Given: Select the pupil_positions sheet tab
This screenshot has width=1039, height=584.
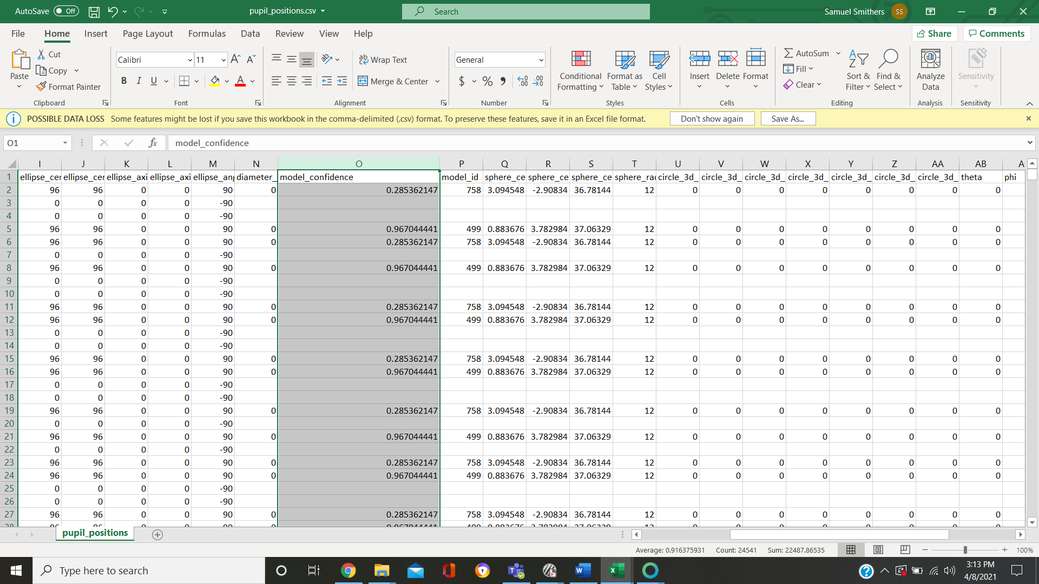Looking at the screenshot, I should (x=95, y=533).
